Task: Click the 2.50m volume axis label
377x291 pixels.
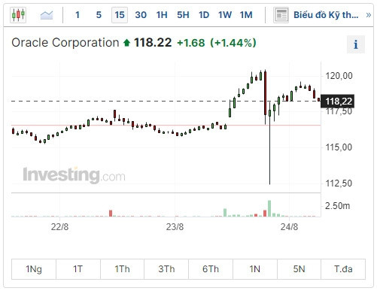Action: pos(337,206)
